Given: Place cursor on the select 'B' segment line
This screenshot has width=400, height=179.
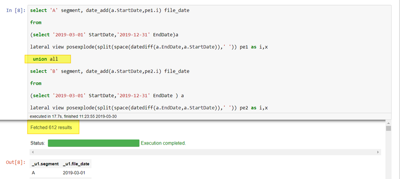Looking at the screenshot, I should tap(109, 71).
